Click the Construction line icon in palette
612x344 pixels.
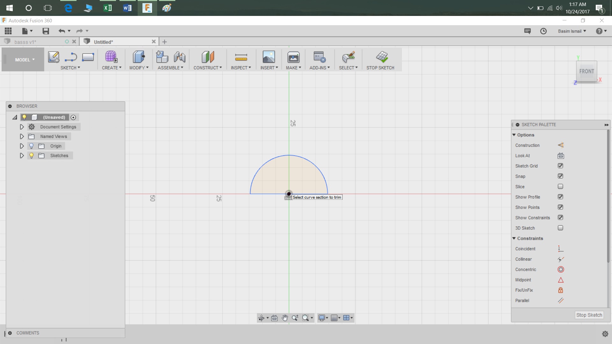[x=561, y=145]
